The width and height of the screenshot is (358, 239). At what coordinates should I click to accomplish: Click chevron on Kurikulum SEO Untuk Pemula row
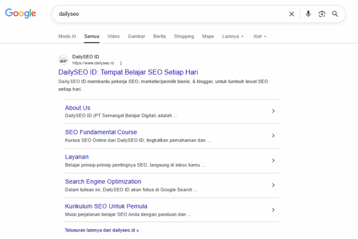point(273,210)
